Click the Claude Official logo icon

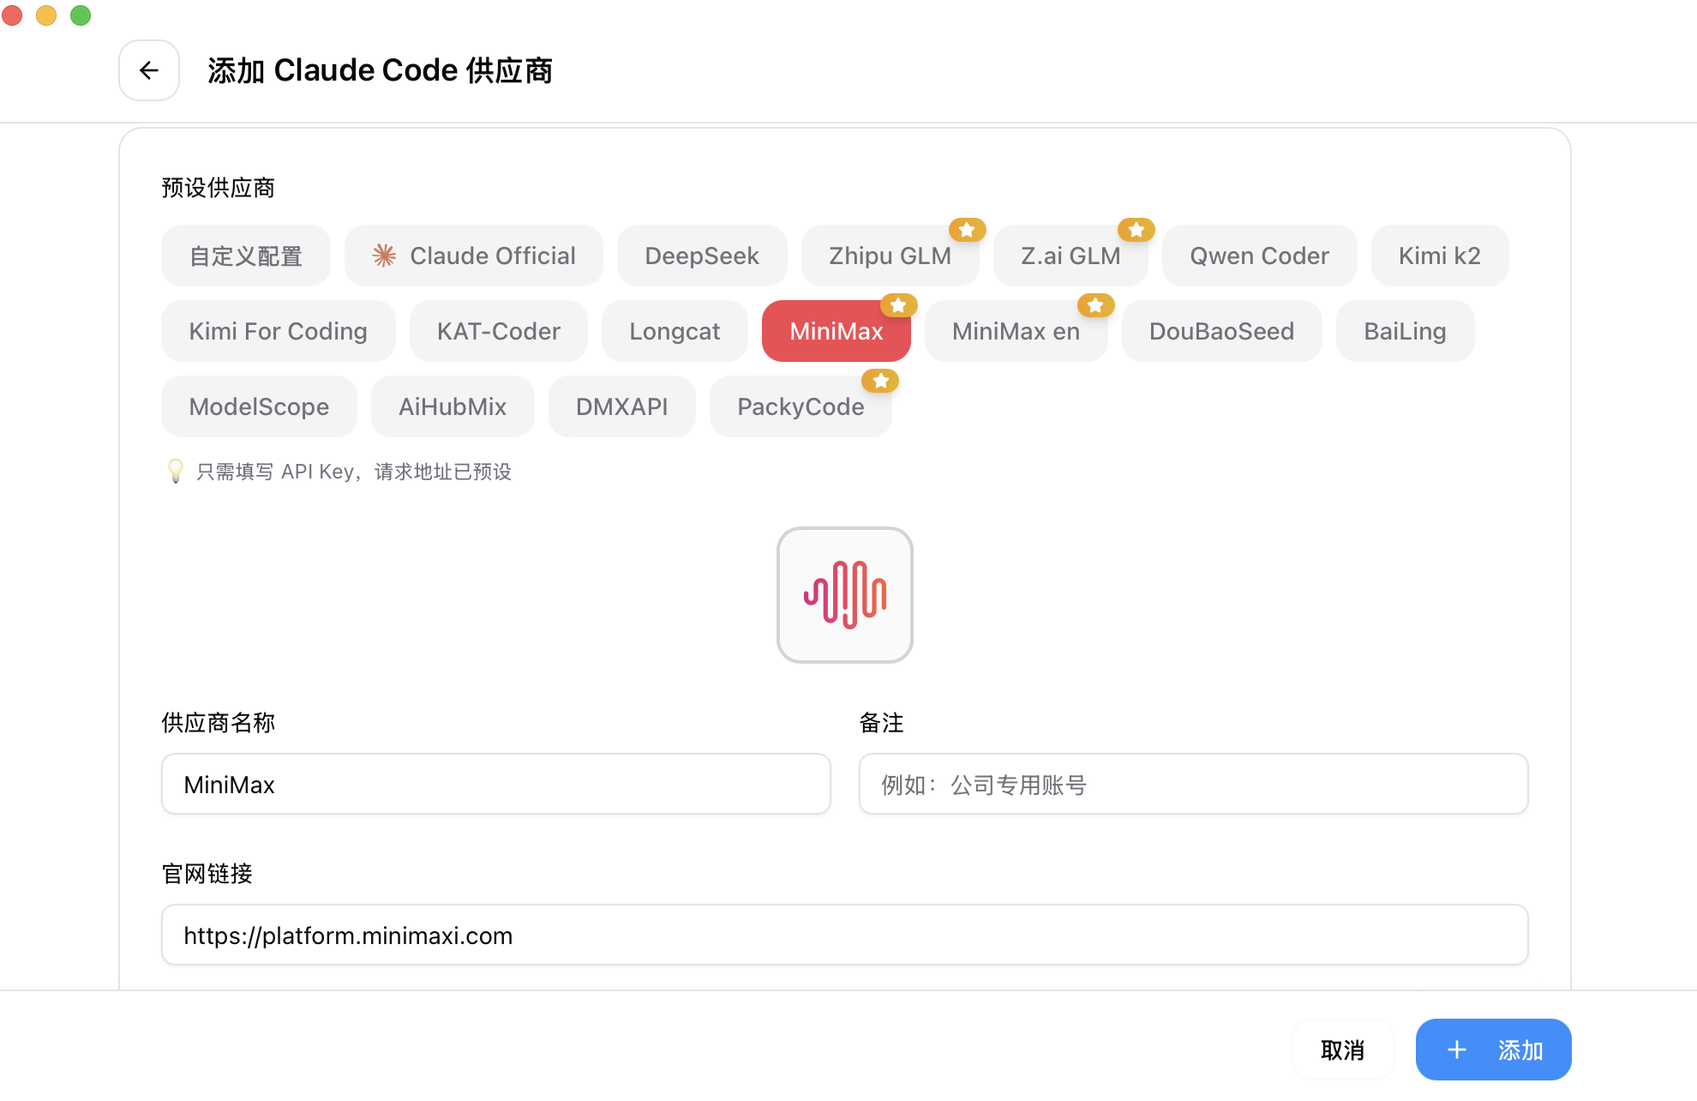click(385, 255)
